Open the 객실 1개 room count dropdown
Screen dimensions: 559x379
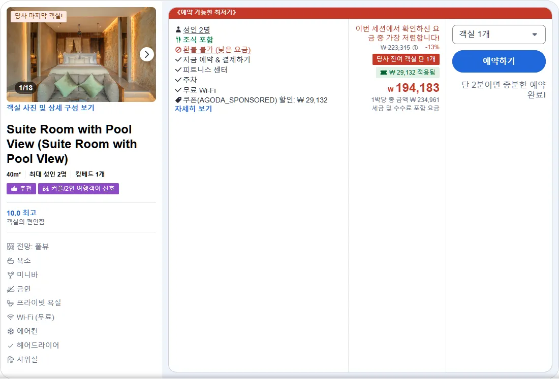pyautogui.click(x=499, y=35)
